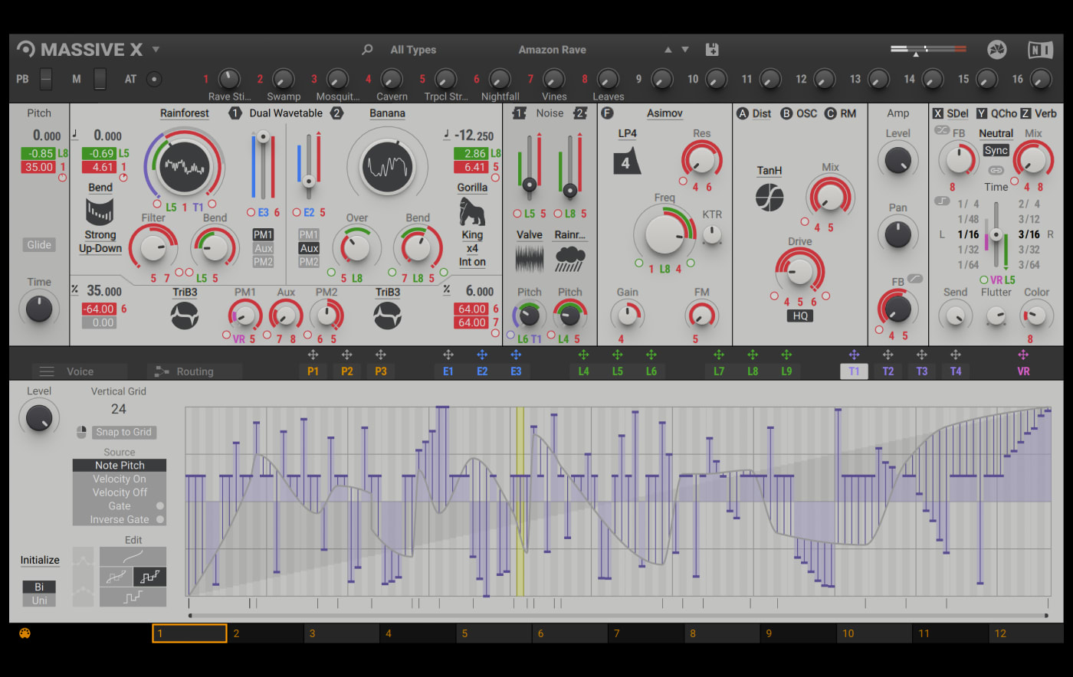
Task: Select the bottom step Edit mode icon
Action: [x=133, y=597]
